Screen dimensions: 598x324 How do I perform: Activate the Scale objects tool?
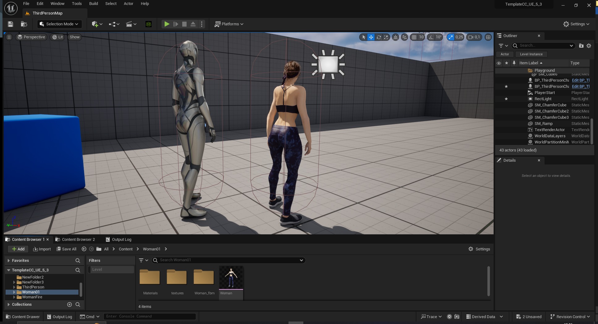tap(386, 37)
